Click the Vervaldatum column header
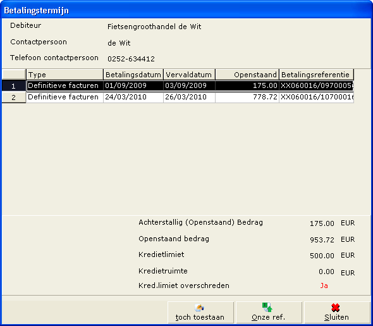The width and height of the screenshot is (373, 326). click(189, 75)
